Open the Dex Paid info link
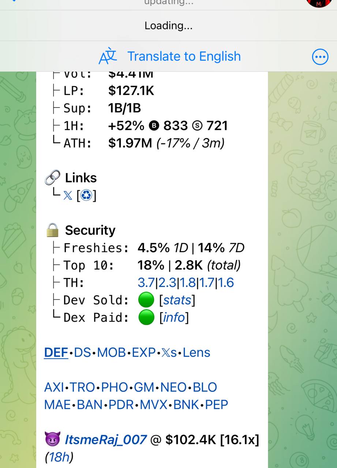 174,317
